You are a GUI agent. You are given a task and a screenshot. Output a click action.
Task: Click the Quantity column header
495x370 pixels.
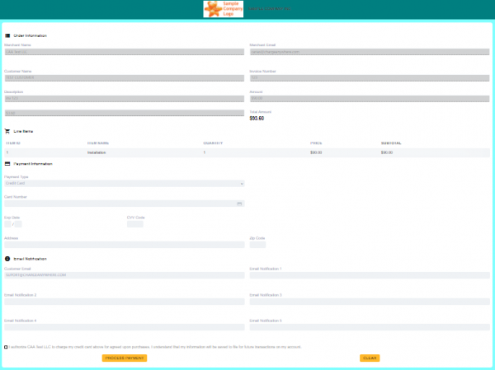(213, 143)
